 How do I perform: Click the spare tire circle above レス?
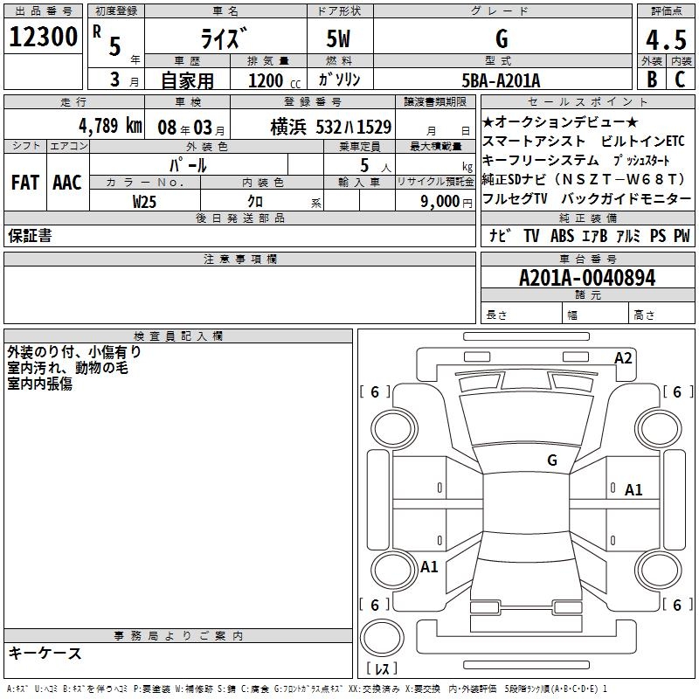click(x=382, y=638)
